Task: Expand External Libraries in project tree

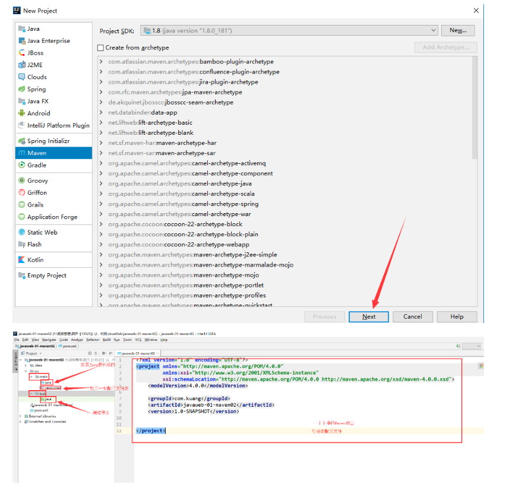Action: tap(20, 416)
